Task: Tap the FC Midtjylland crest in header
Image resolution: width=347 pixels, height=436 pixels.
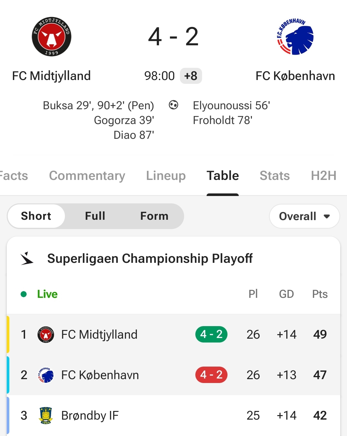Action: pos(51,37)
